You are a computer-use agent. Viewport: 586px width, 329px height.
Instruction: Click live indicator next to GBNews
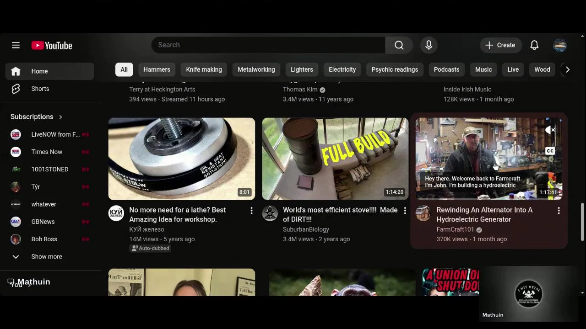(x=85, y=222)
